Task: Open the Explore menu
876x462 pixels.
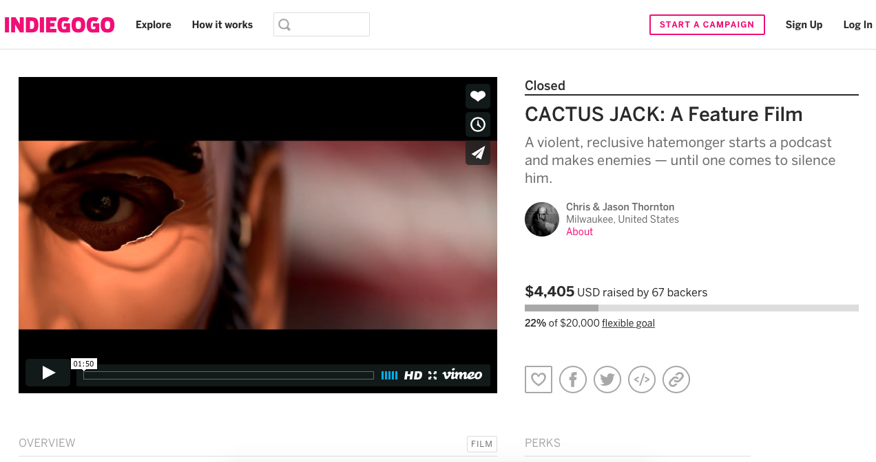Action: click(x=153, y=25)
